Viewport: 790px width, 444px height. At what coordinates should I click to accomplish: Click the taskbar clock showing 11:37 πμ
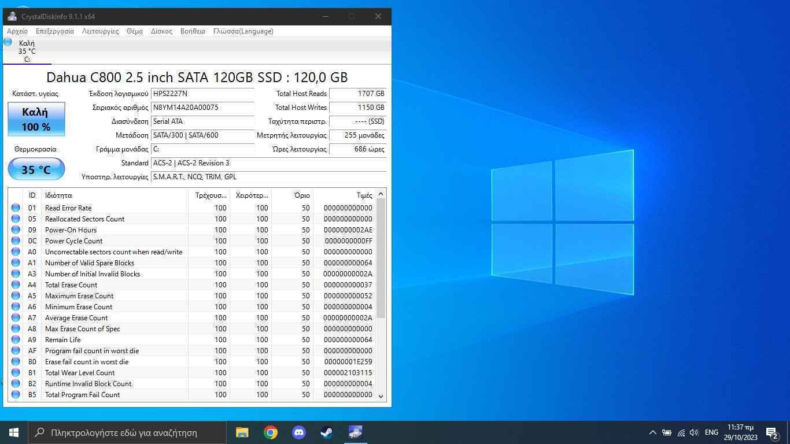click(741, 432)
